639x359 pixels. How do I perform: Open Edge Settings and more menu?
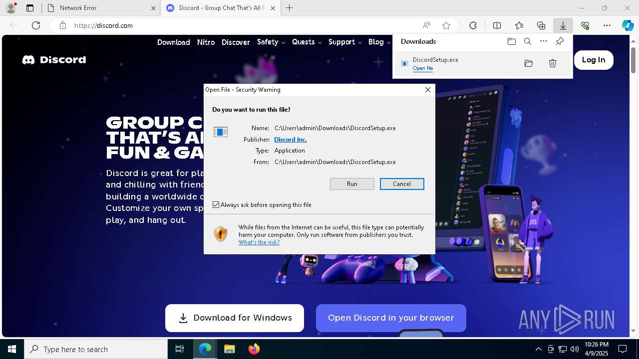[x=607, y=25]
